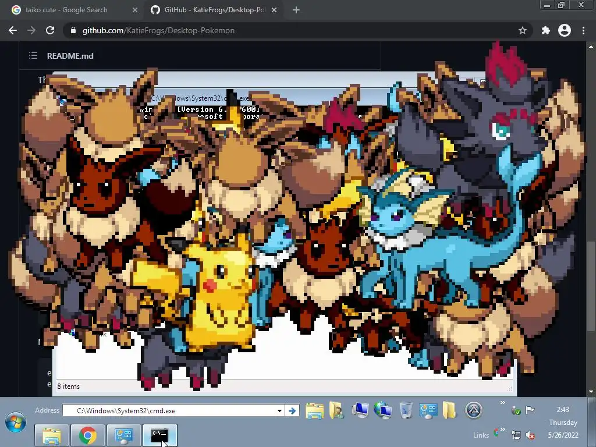Close the GitHub Desktop-Pokemon tab

click(x=274, y=10)
